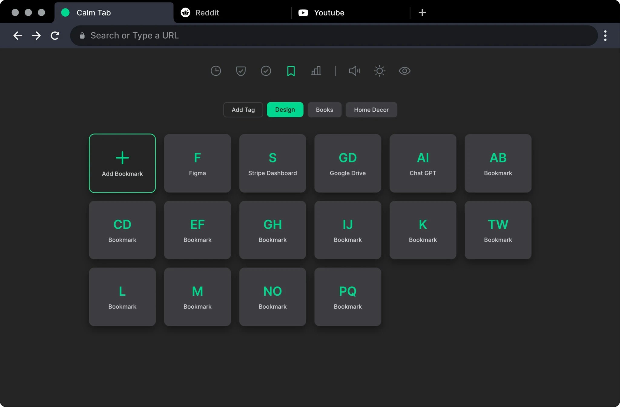This screenshot has height=407, width=620.
Task: Click the Youtube tab play icon
Action: click(303, 12)
